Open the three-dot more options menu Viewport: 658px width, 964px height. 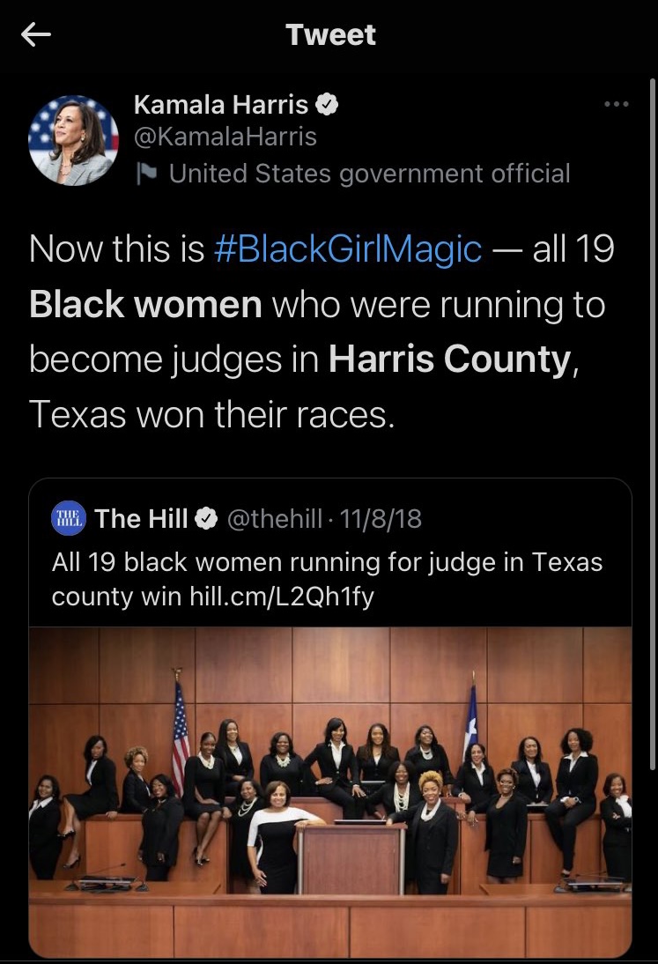coord(617,104)
